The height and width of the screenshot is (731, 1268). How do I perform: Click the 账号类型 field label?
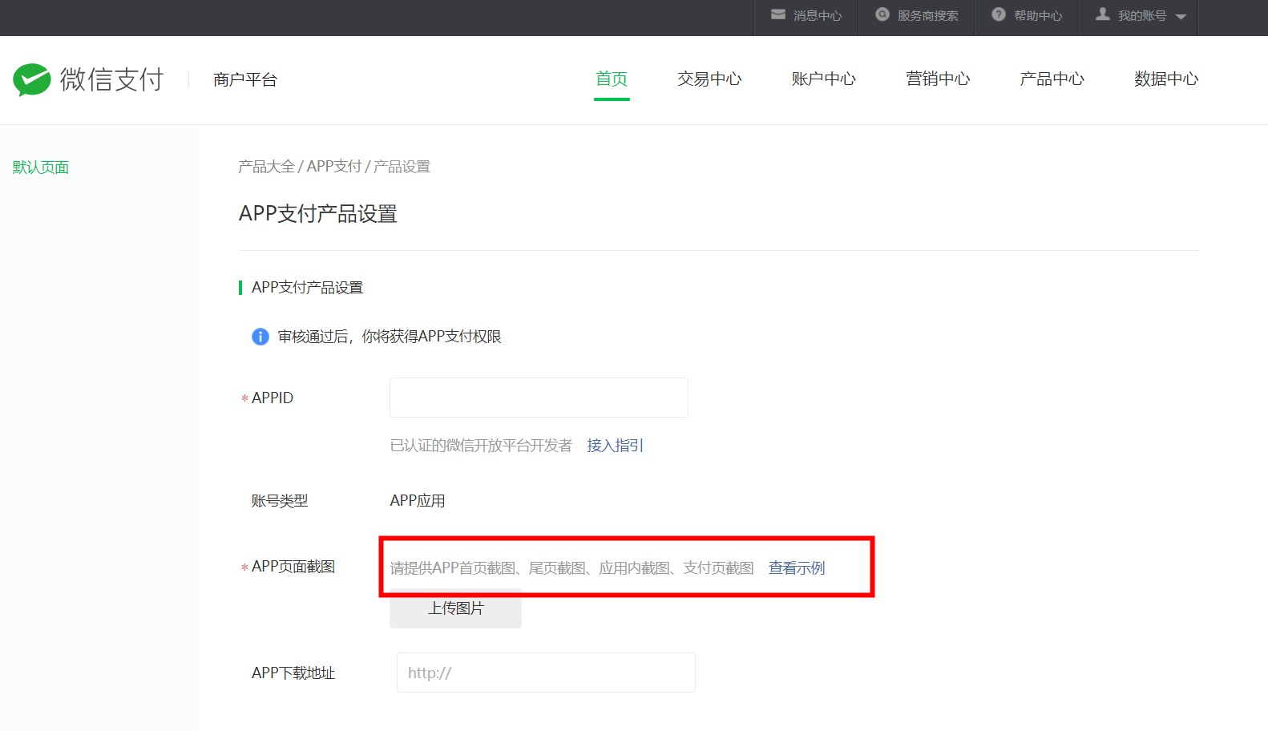(280, 501)
